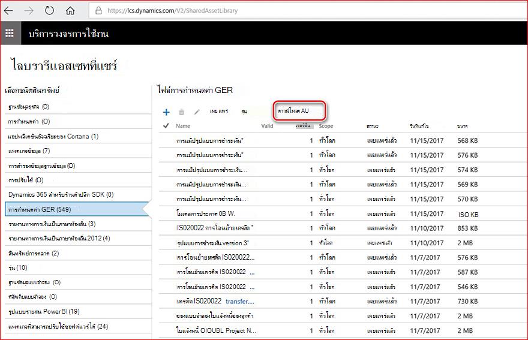
Task: Sort the list by Name column
Action: 183,126
